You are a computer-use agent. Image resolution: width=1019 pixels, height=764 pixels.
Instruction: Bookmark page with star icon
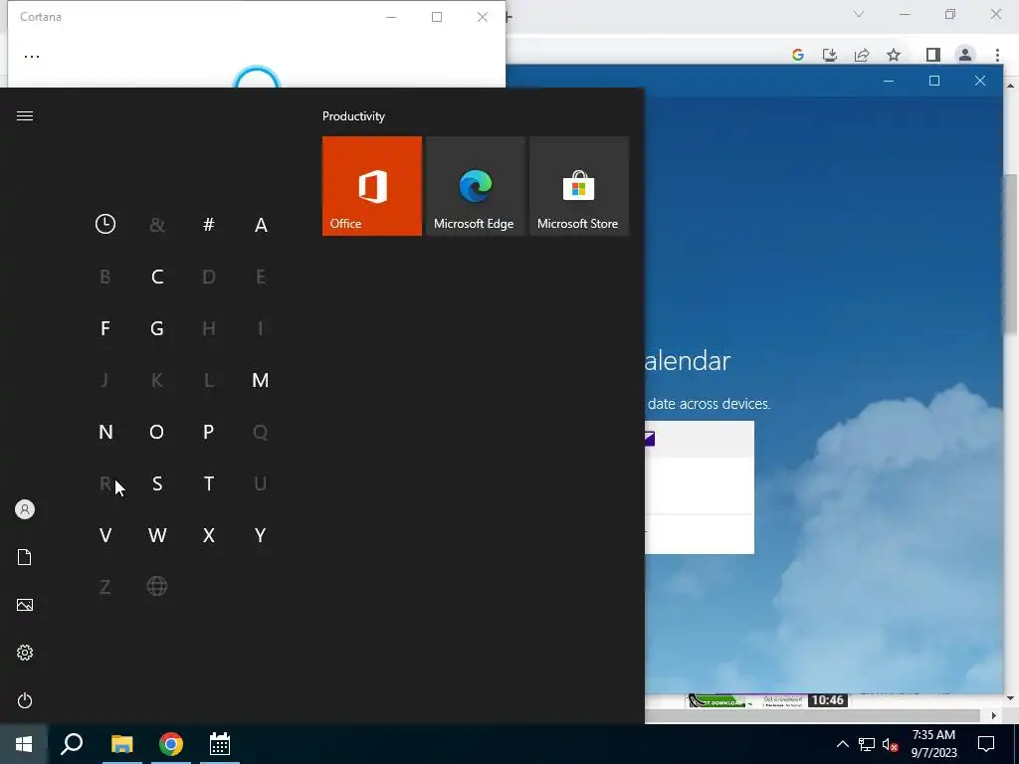coord(895,56)
